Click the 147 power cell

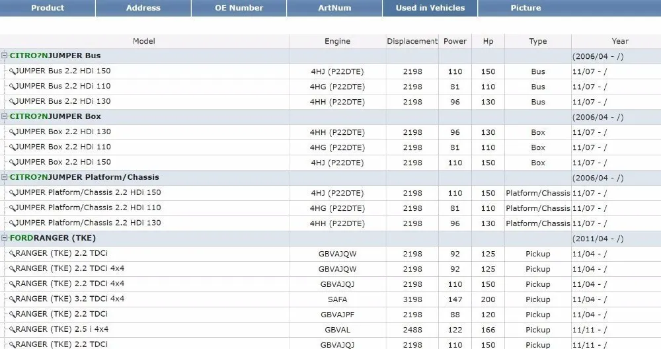455,299
